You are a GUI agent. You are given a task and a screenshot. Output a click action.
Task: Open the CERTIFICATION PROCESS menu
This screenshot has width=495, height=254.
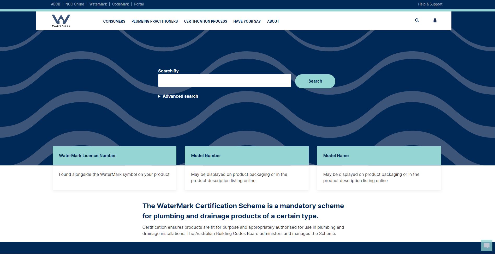coord(205,21)
